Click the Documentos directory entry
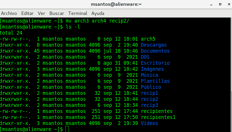Viewport: 232px width, 132px height. pyautogui.click(x=155, y=51)
